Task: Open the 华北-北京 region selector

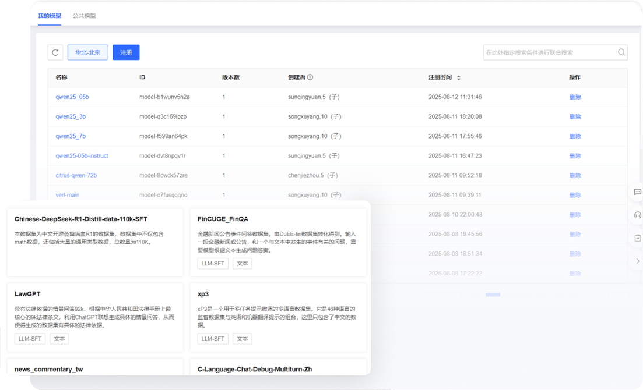Action: 87,52
